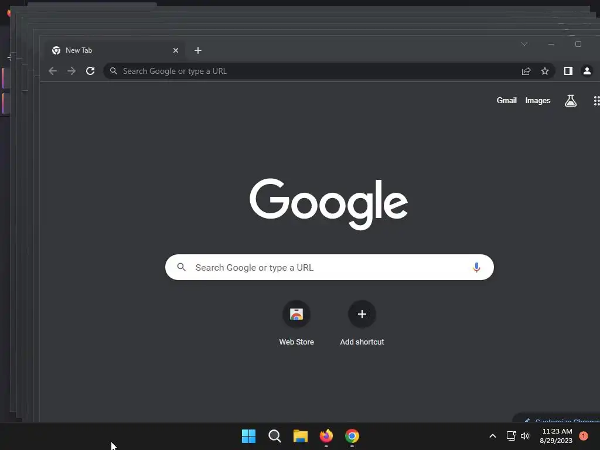Open Search Labs flask icon
The width and height of the screenshot is (600, 450).
(x=571, y=101)
